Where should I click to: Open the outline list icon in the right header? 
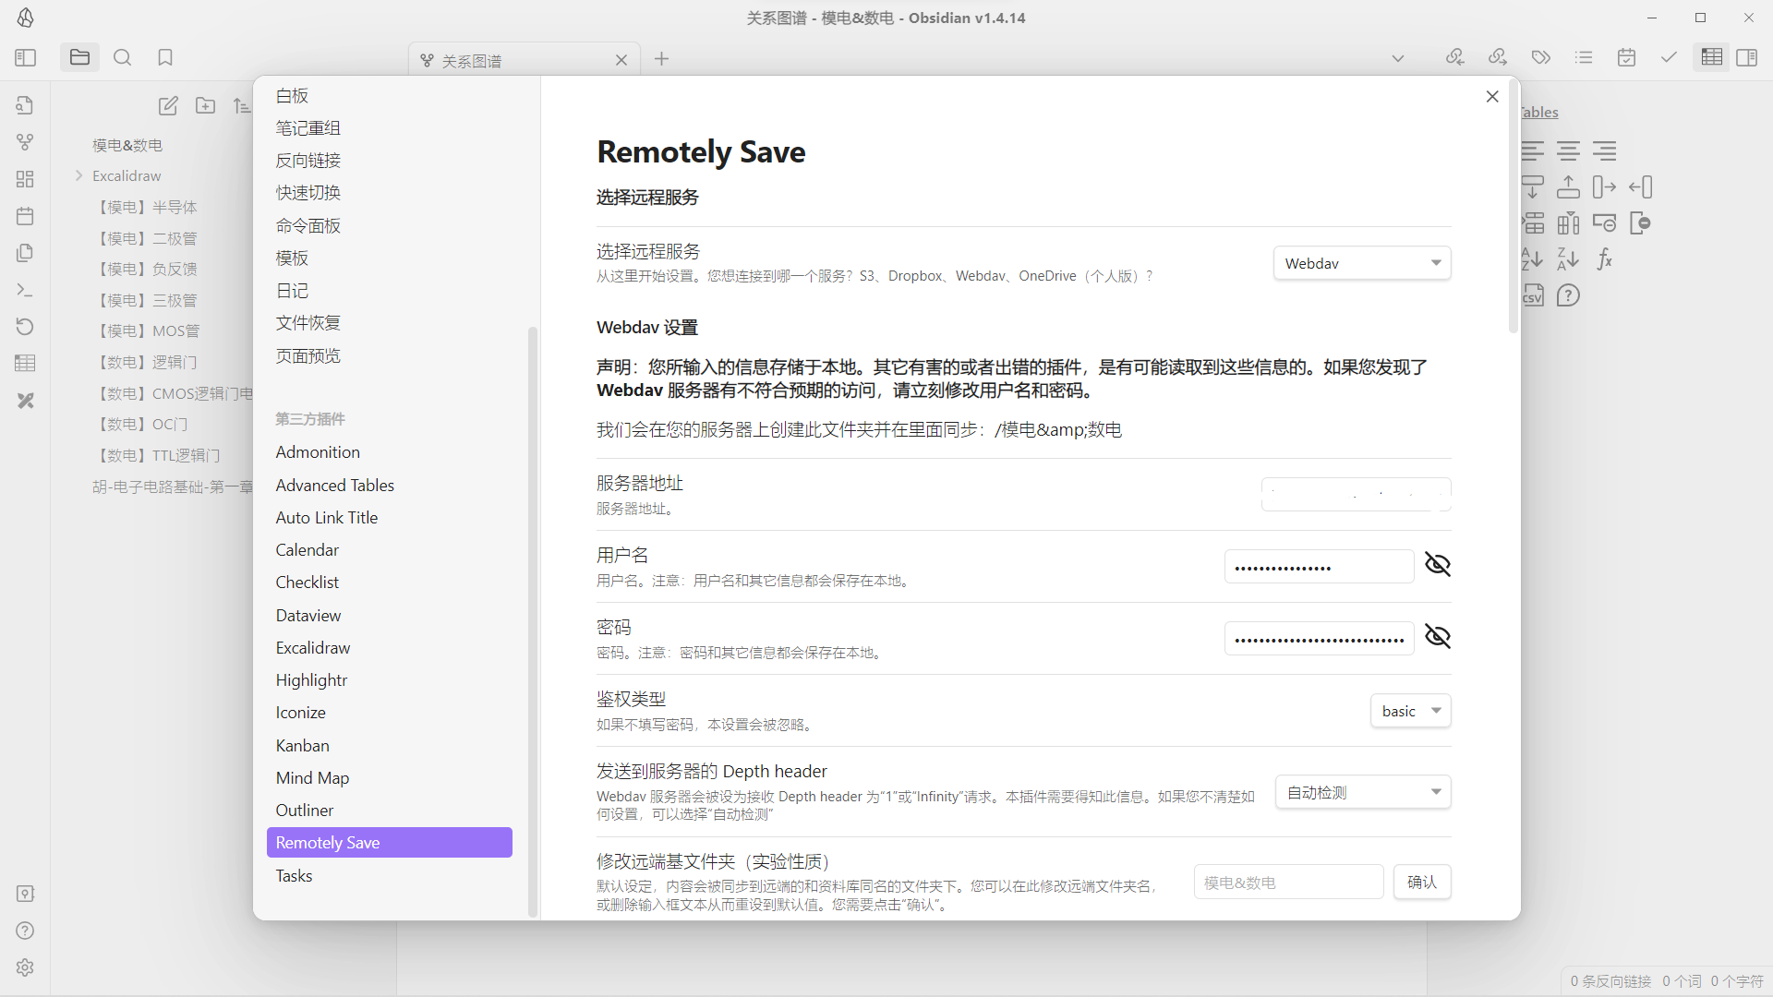click(1584, 57)
